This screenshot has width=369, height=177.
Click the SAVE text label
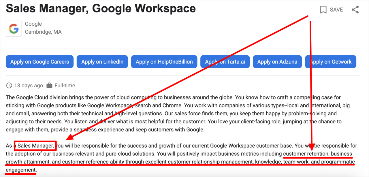[336, 10]
